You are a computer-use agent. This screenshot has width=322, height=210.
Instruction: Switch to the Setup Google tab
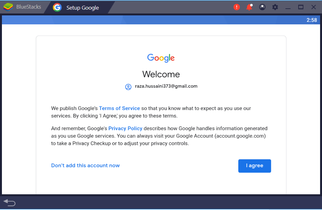tap(82, 8)
